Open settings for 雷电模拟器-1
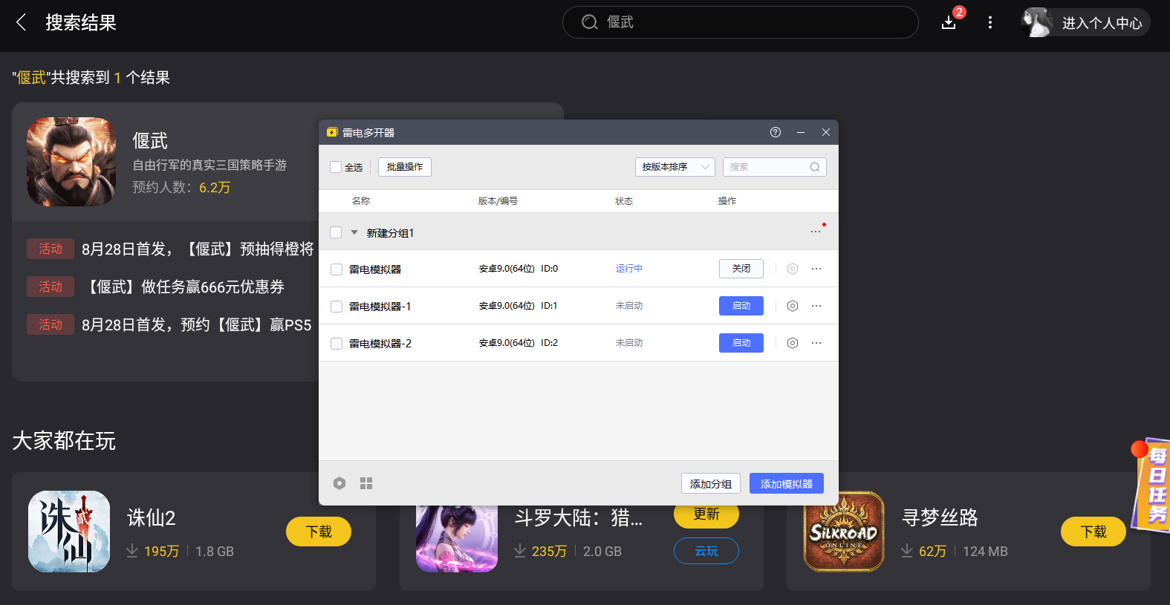The image size is (1170, 605). coord(793,306)
